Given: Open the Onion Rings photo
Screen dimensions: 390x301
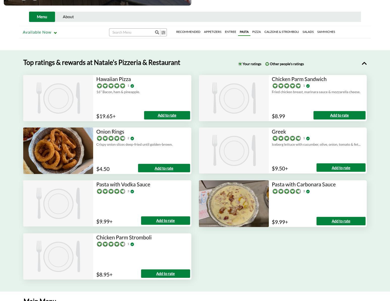Looking at the screenshot, I should (58, 151).
